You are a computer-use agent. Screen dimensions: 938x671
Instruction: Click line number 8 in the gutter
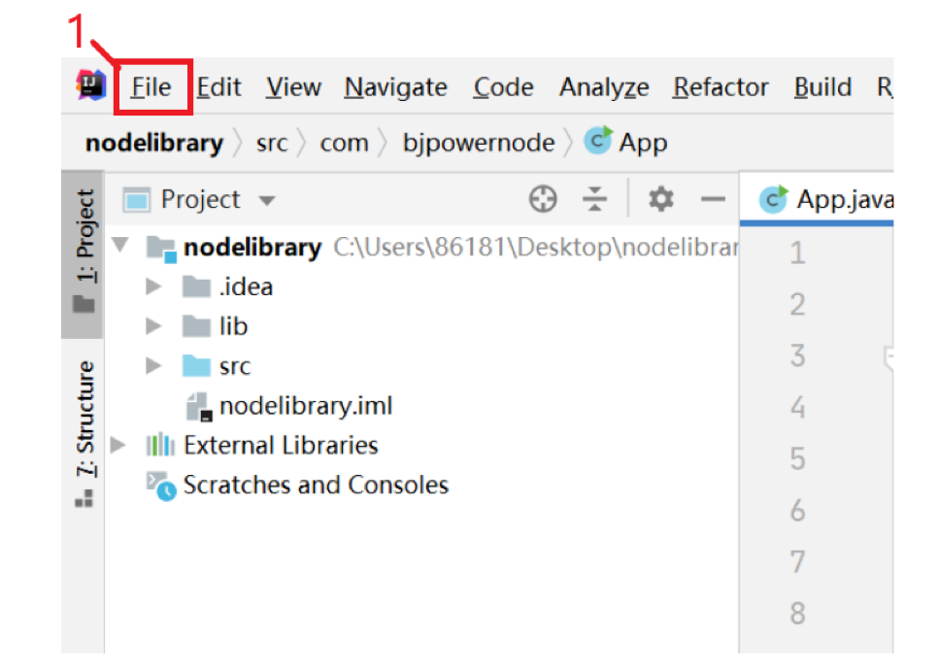coord(797,613)
